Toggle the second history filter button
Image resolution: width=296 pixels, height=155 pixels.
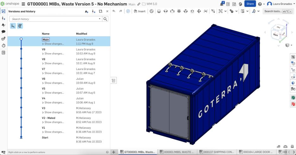point(20,26)
